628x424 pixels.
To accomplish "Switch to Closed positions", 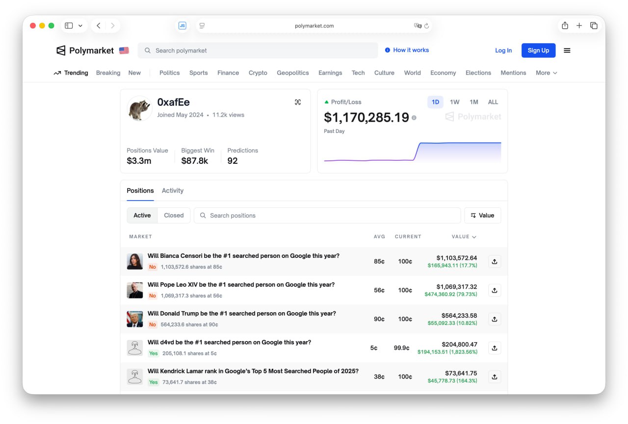I will pos(174,215).
